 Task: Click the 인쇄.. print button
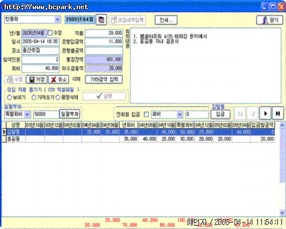coord(166,20)
